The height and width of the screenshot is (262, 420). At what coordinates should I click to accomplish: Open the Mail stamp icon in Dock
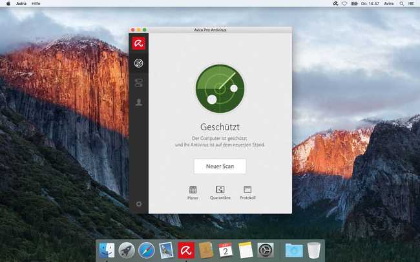tap(166, 250)
